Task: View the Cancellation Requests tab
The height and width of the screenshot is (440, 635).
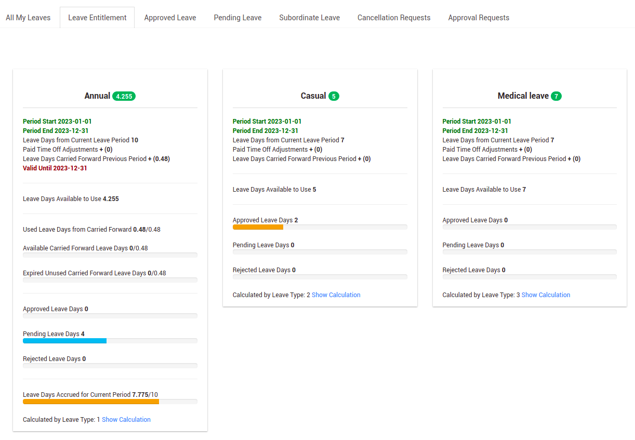Action: (x=394, y=18)
